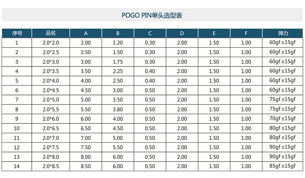This screenshot has width=305, height=178.
Task: Click the 3.80 value cell
Action: pyautogui.click(x=118, y=109)
